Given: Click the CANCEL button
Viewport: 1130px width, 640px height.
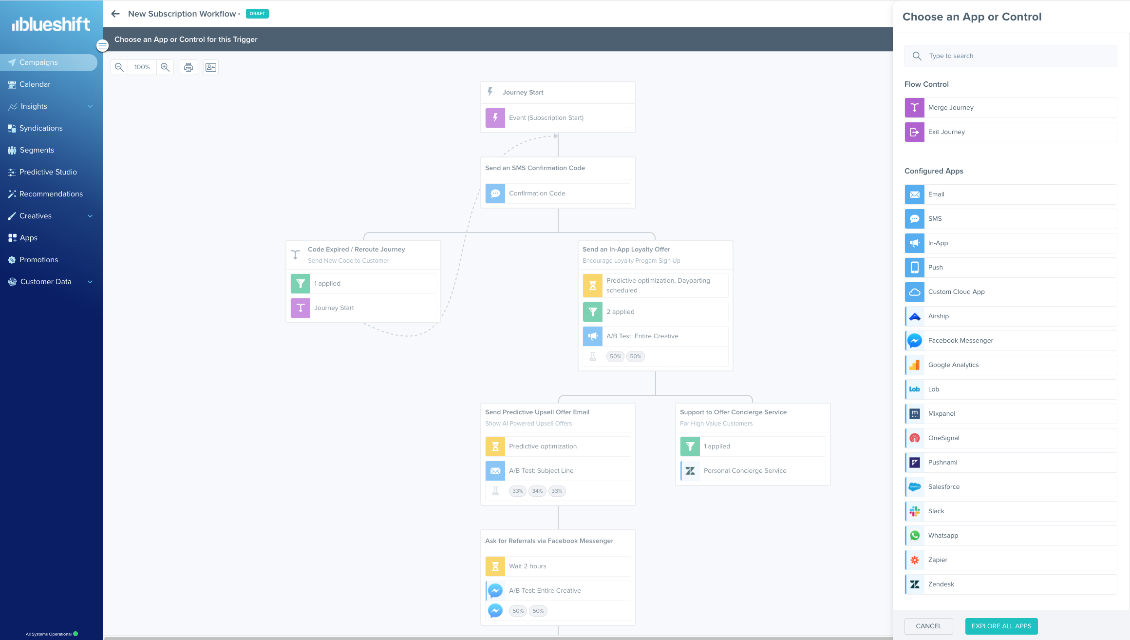Looking at the screenshot, I should 928,626.
